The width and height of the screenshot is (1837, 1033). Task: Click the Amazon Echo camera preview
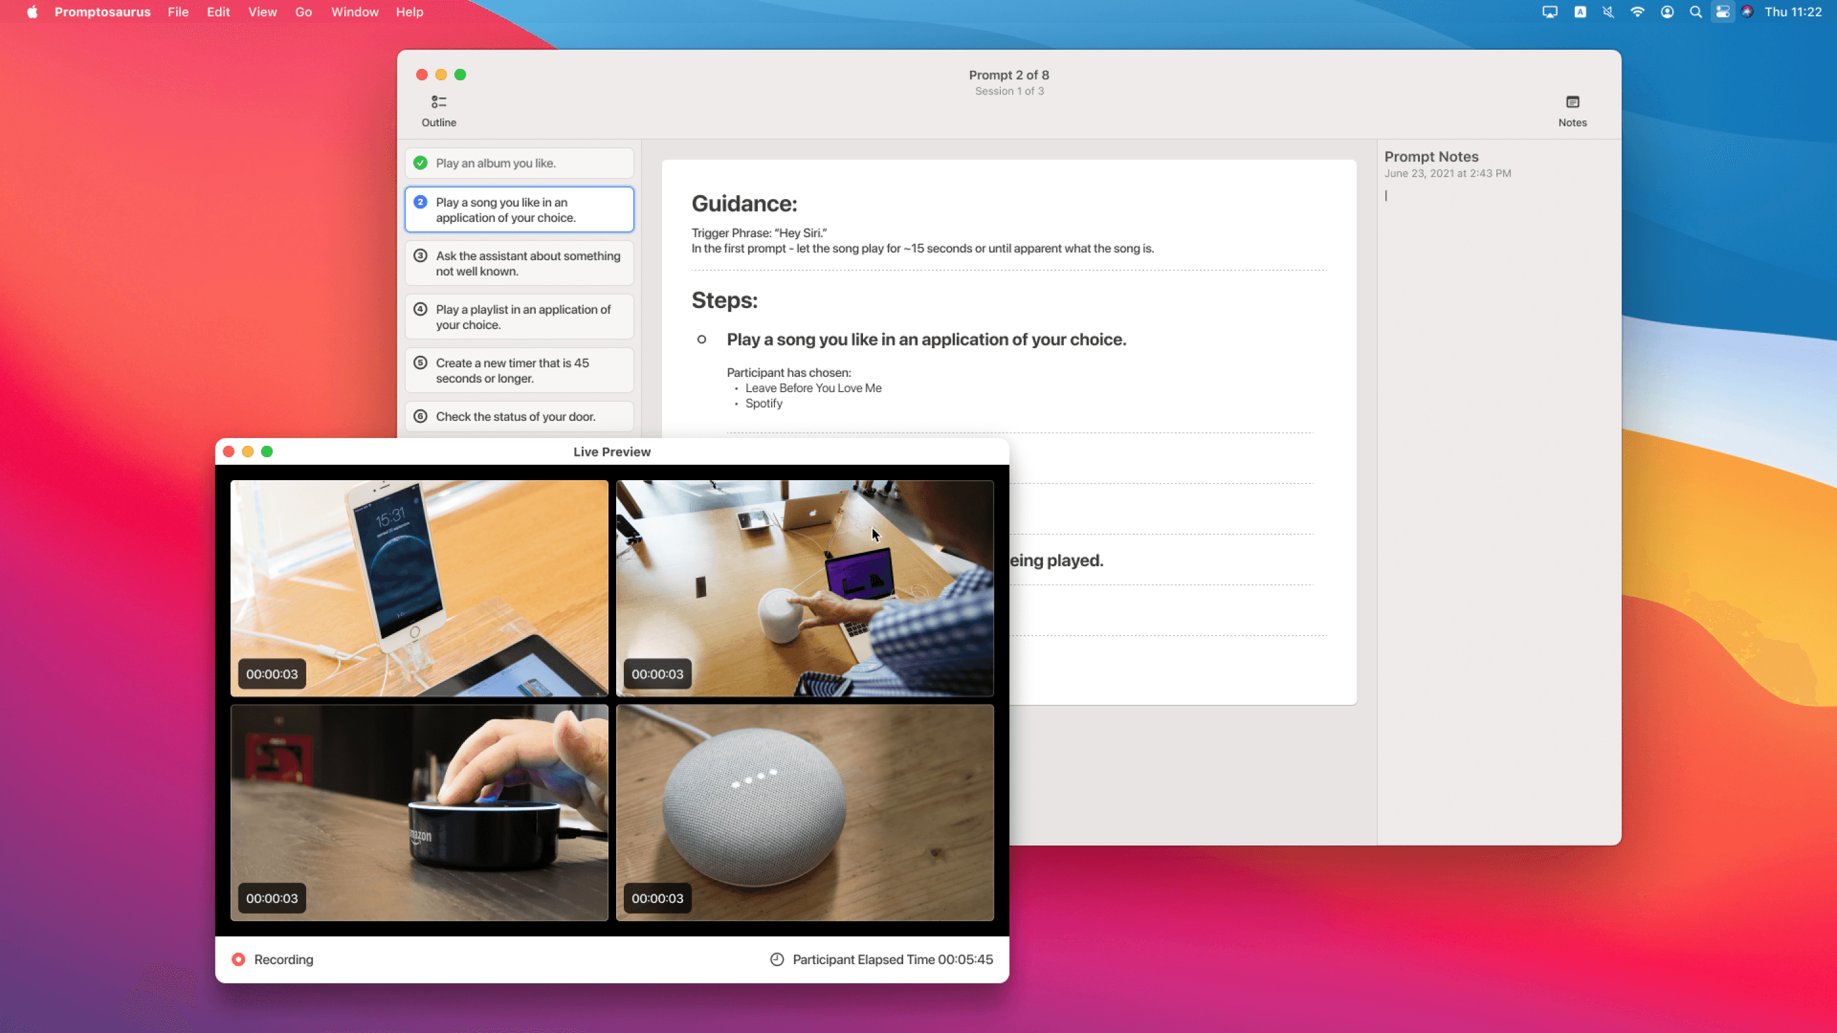pyautogui.click(x=419, y=812)
